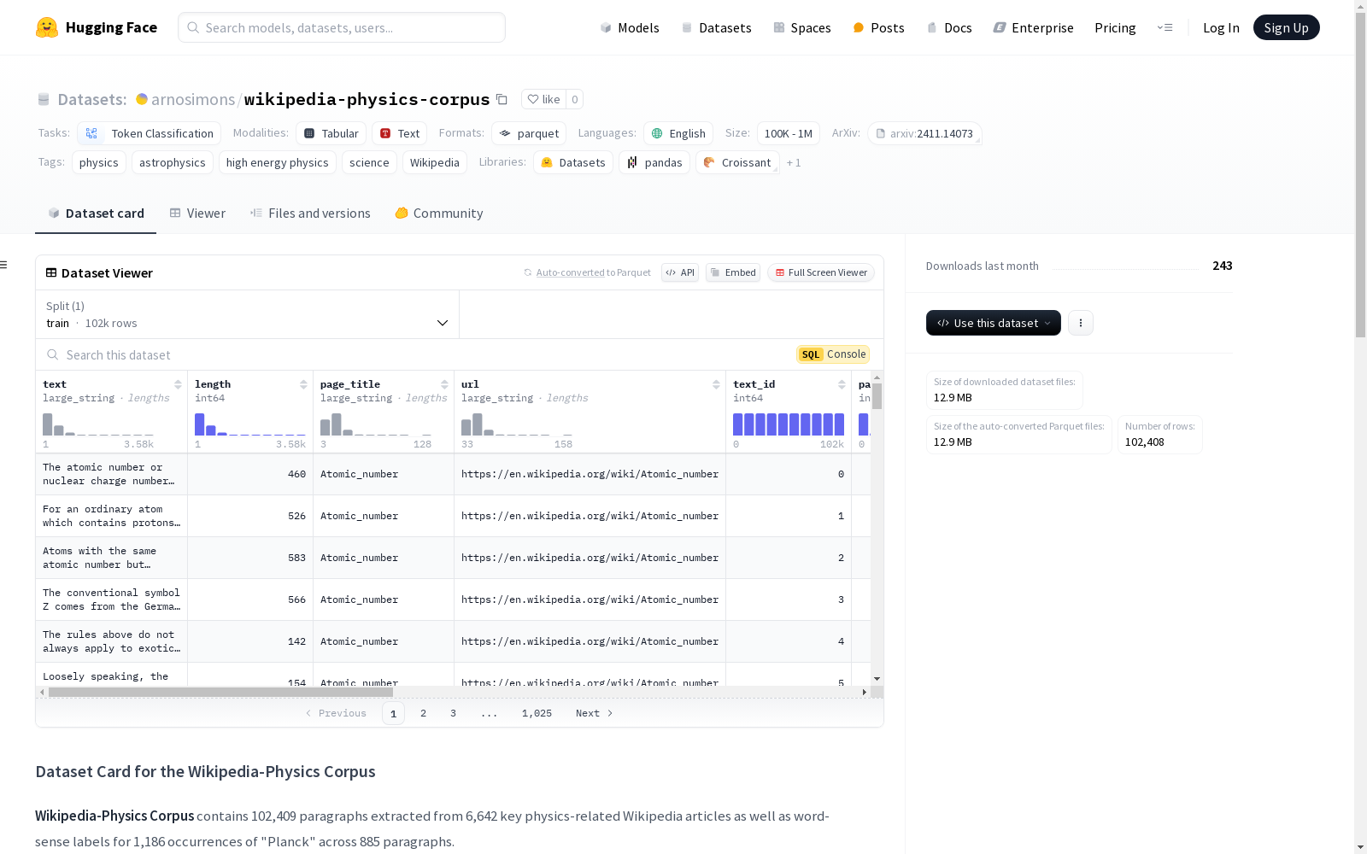Filter by the Token Classification task tag
Image resolution: width=1367 pixels, height=854 pixels.
(x=150, y=133)
